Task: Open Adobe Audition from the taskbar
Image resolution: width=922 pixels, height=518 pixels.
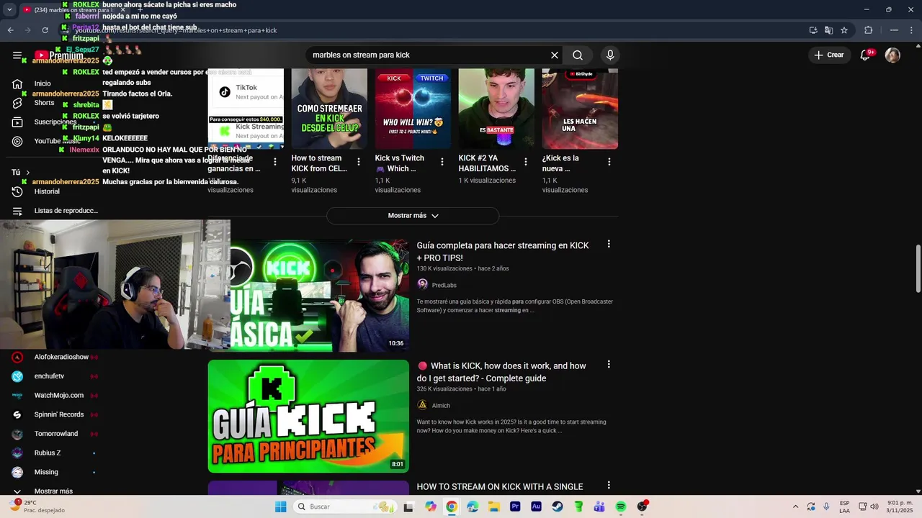Action: 536,506
